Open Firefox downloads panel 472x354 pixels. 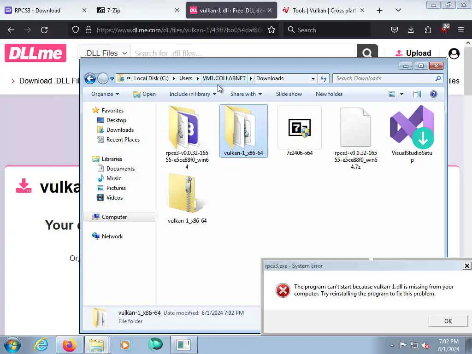tap(411, 29)
